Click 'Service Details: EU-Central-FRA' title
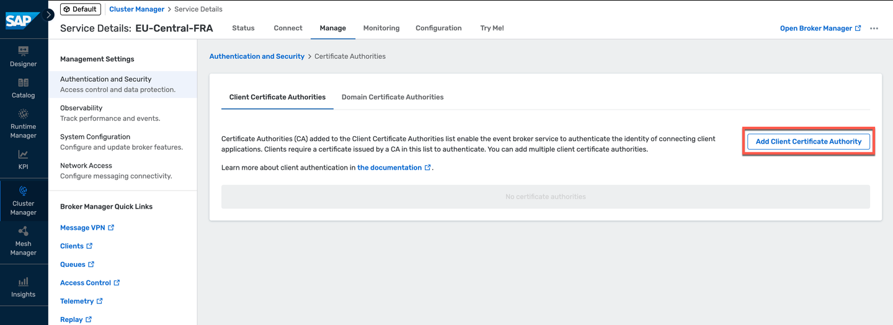Viewport: 893px width, 325px height. click(136, 28)
